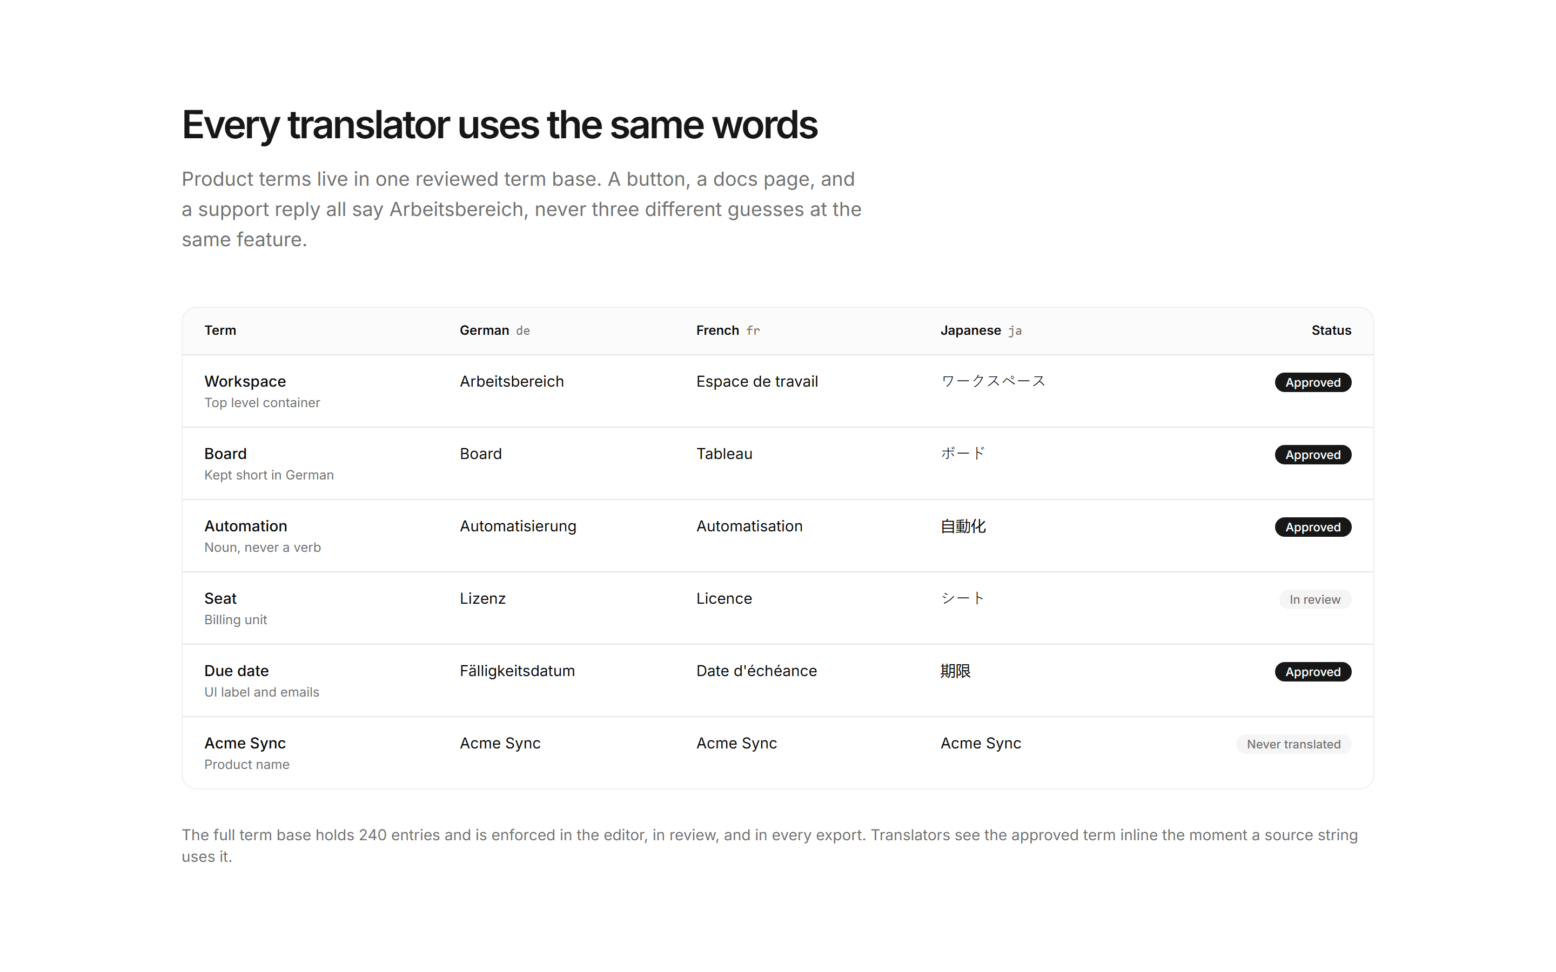
Task: Click the 'Every translator uses the same words' heading
Action: click(500, 125)
